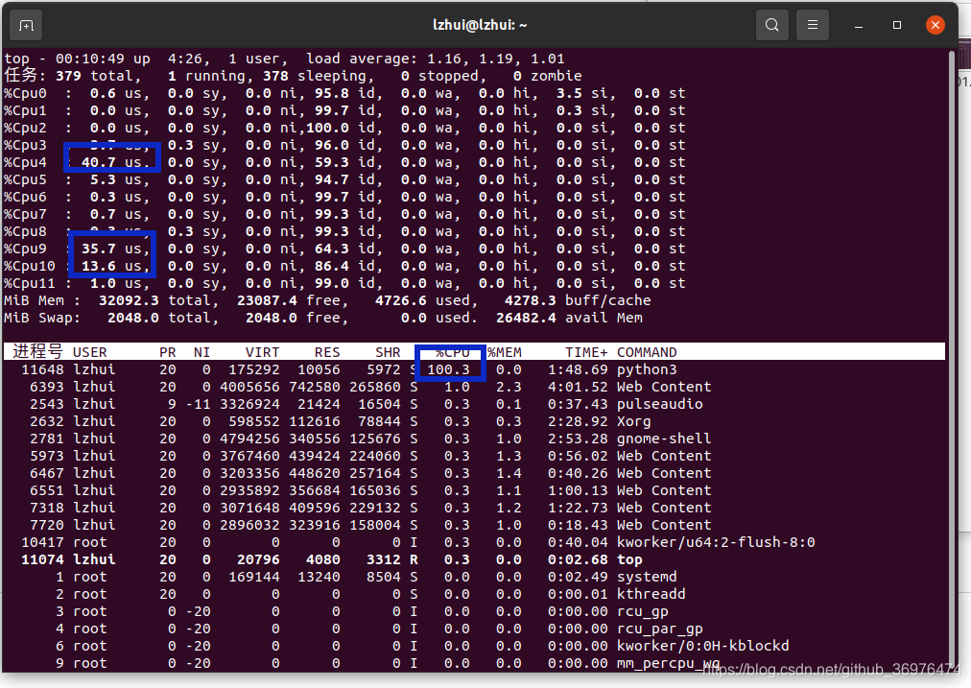The height and width of the screenshot is (688, 971).
Task: Click the pulseaudio command name
Action: 659,404
